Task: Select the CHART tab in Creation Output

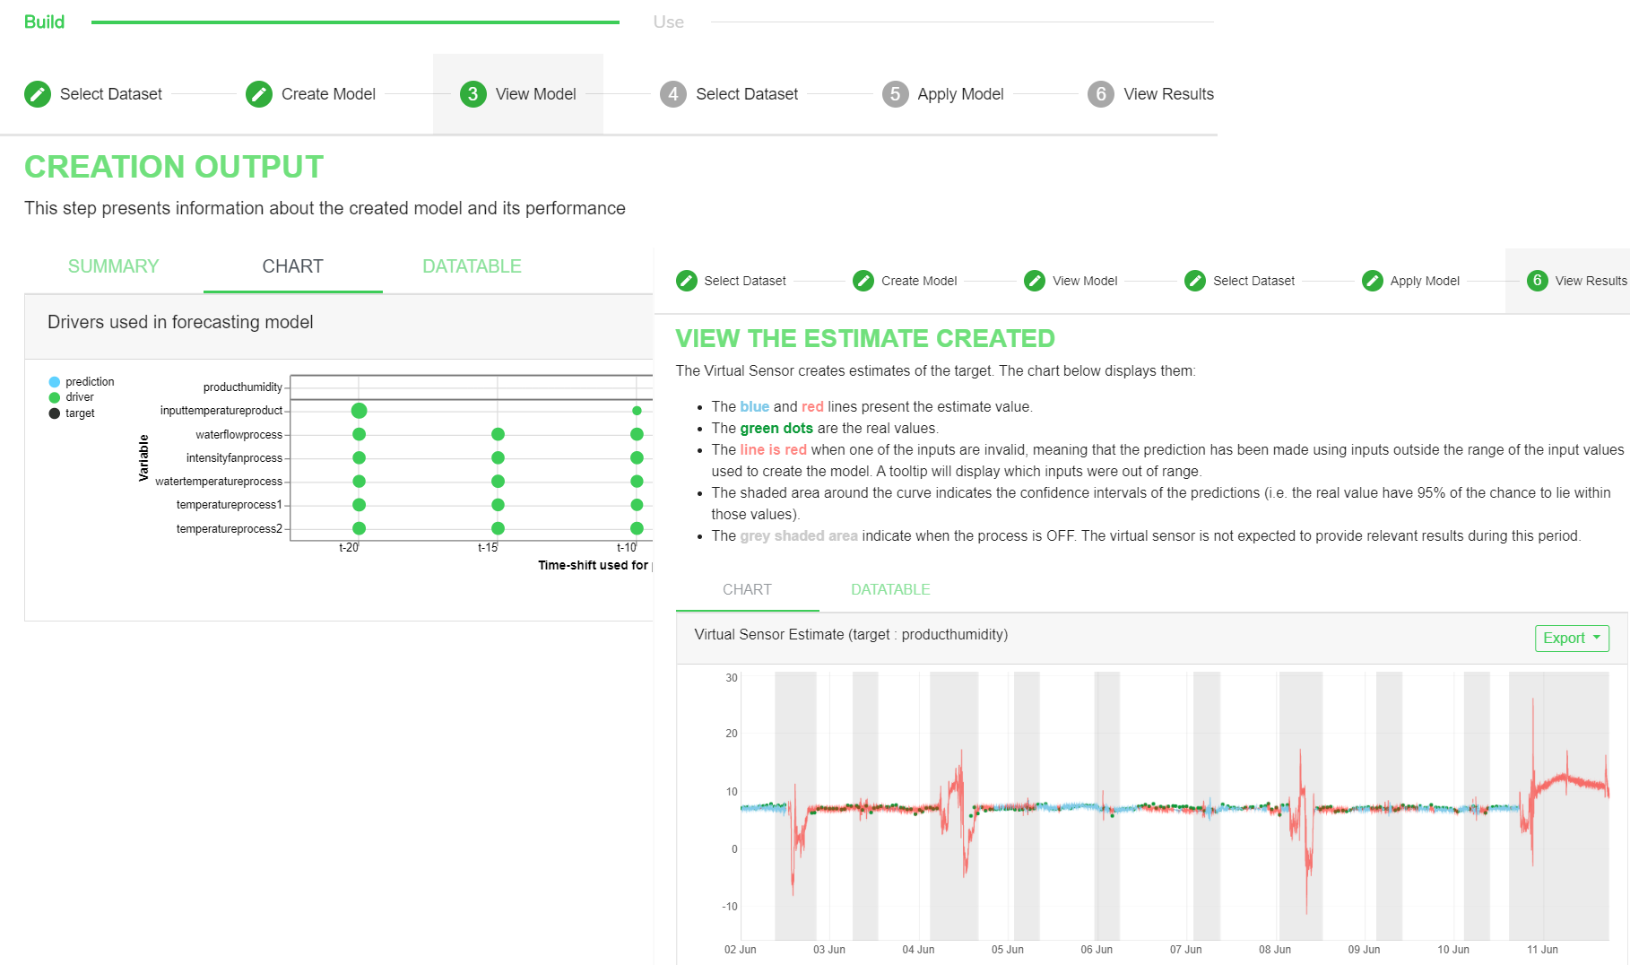Action: [293, 266]
